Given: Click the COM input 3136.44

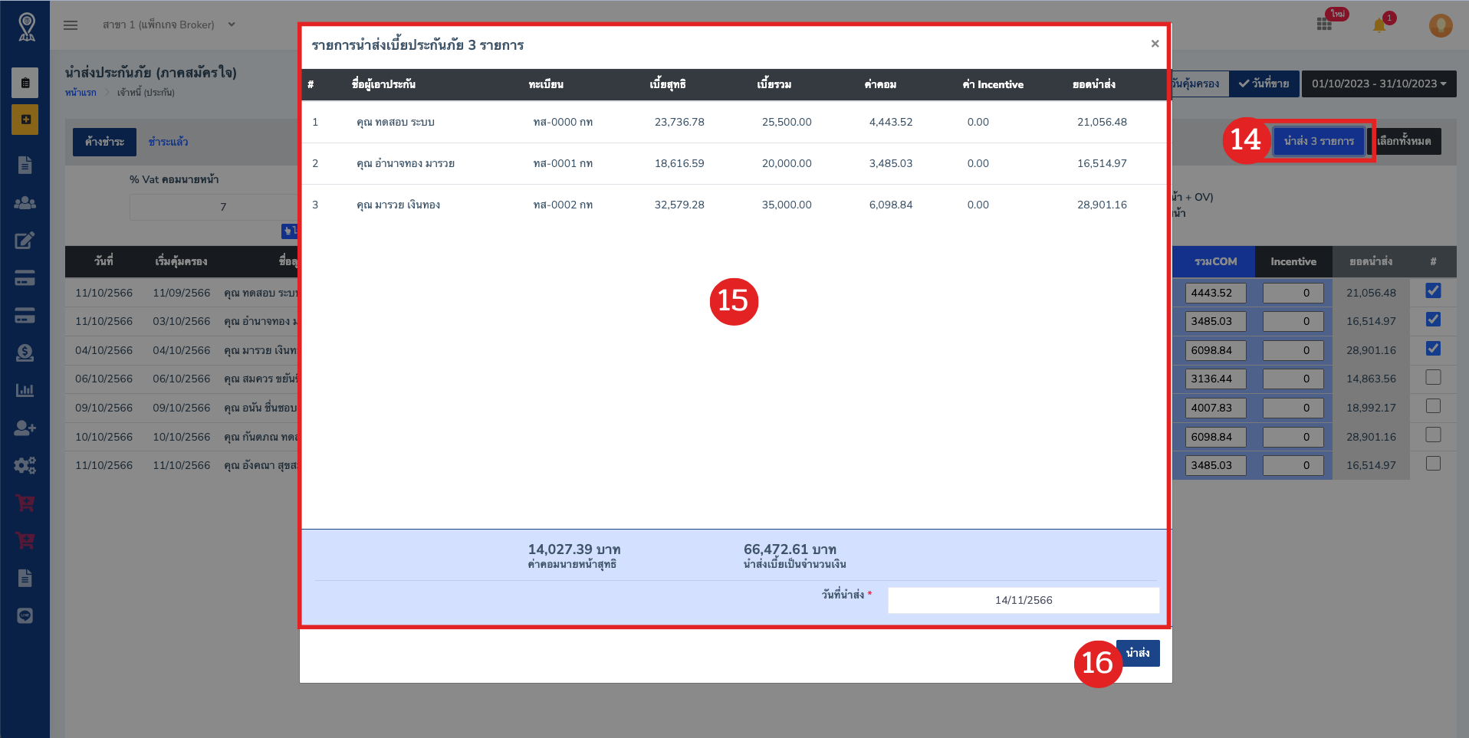Looking at the screenshot, I should click(1216, 379).
